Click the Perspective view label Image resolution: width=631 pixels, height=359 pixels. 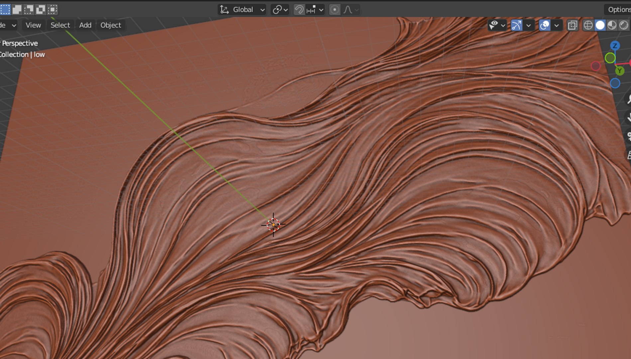coord(19,43)
